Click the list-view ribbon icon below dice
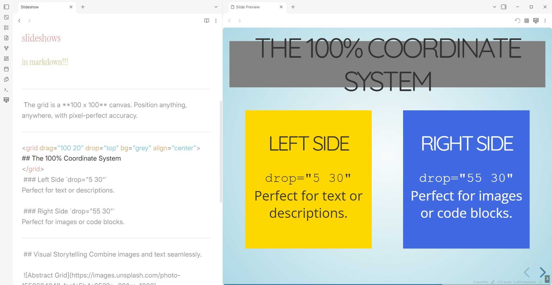Screen dimensions: 552x285 tap(6, 28)
